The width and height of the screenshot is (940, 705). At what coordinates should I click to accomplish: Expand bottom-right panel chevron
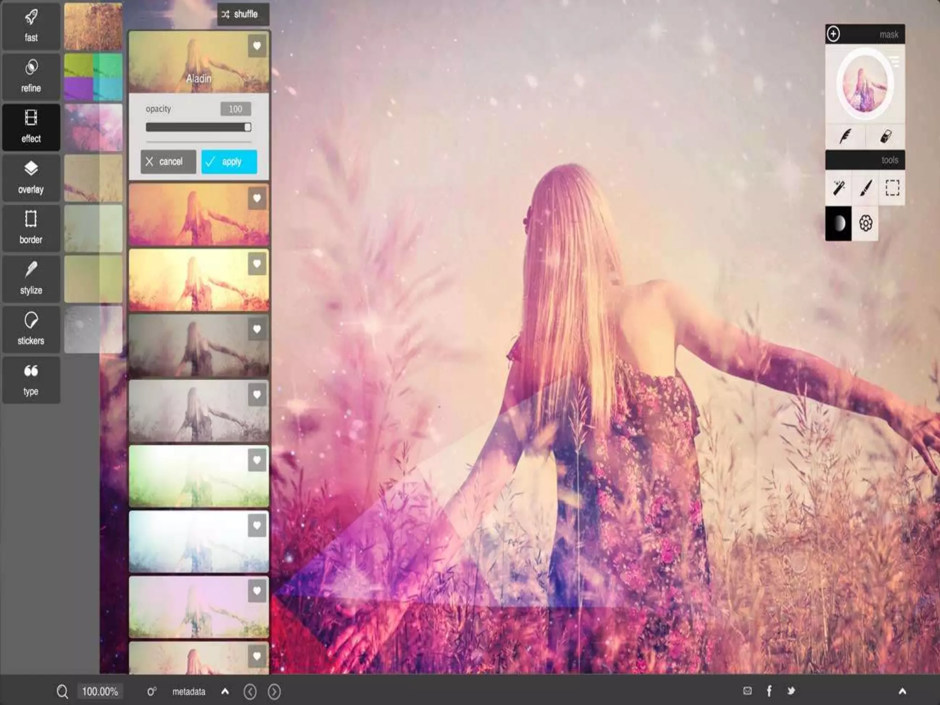click(x=902, y=691)
